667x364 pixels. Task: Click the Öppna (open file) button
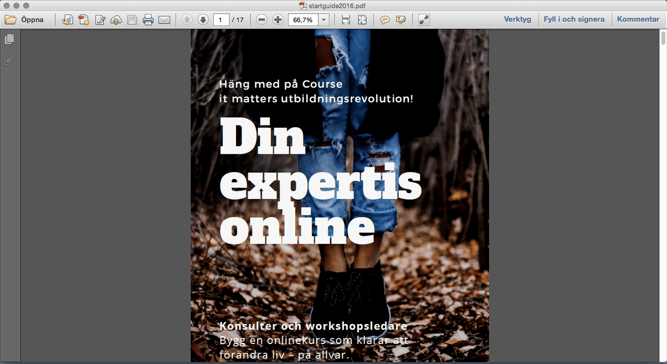click(24, 20)
